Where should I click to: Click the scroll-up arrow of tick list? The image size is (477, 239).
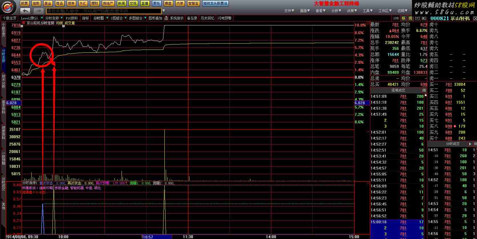click(x=425, y=95)
